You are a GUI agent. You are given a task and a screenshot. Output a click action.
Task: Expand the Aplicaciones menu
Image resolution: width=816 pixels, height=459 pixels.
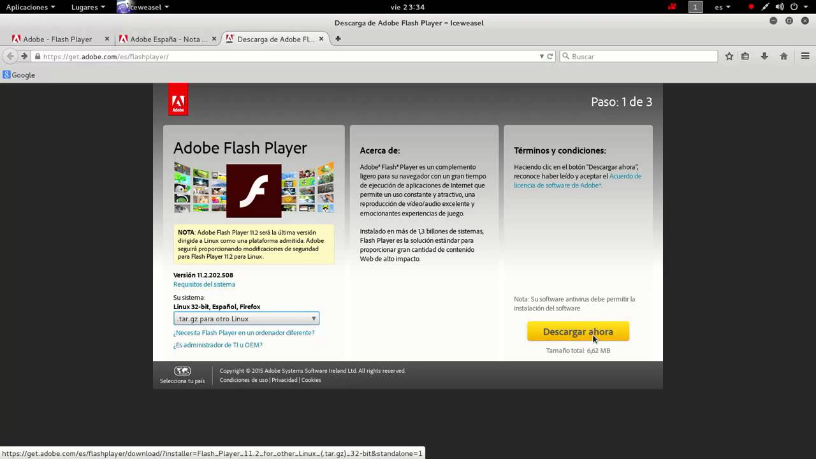tap(30, 7)
